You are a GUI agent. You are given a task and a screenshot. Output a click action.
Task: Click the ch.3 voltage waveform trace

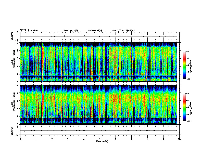pyautogui.click(x=98, y=131)
